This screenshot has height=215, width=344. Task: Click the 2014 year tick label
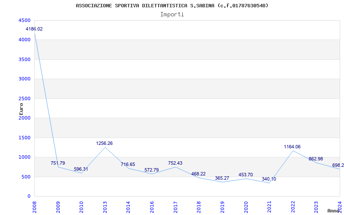[128, 207]
